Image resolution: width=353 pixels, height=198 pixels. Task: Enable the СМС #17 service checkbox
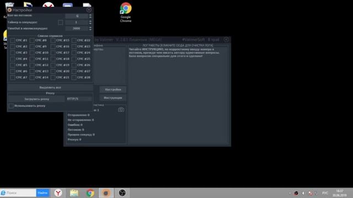(x=53, y=53)
